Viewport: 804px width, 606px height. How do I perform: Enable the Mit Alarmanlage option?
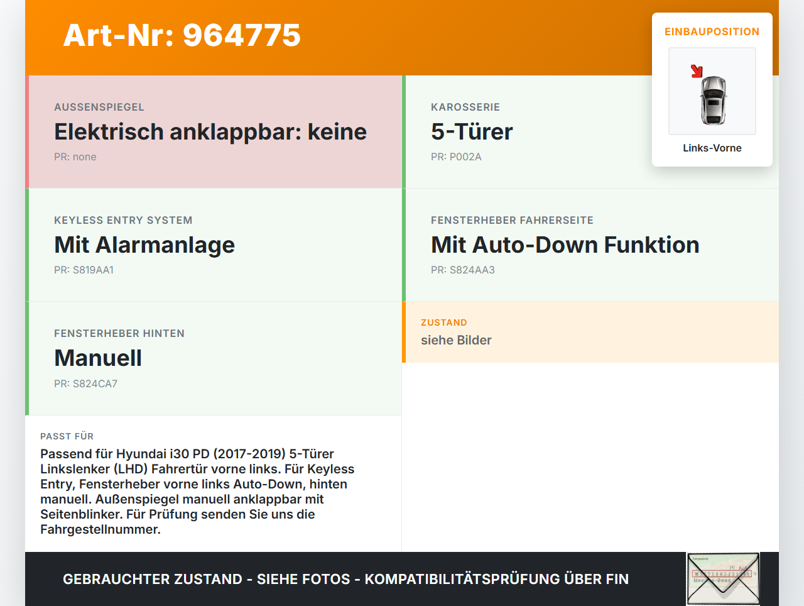pyautogui.click(x=144, y=245)
